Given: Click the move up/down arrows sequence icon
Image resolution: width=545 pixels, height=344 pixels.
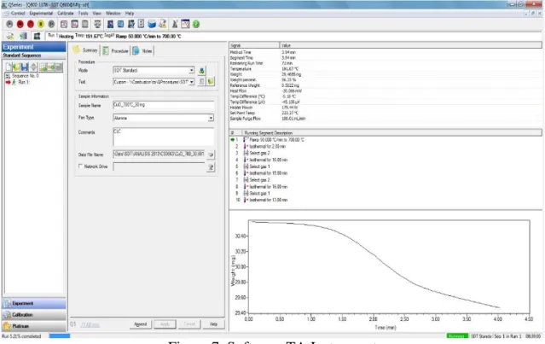Looking at the screenshot, I should coord(33,67).
